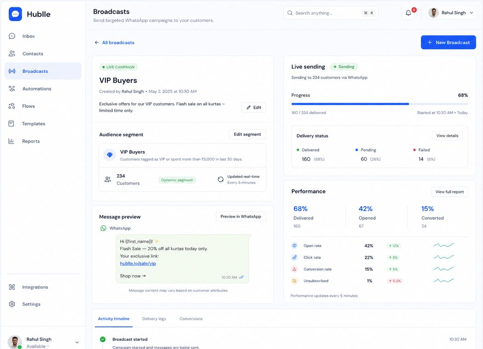This screenshot has height=349, width=483.
Task: Click the Unsubscribed 0.3% change badge
Action: tap(395, 281)
